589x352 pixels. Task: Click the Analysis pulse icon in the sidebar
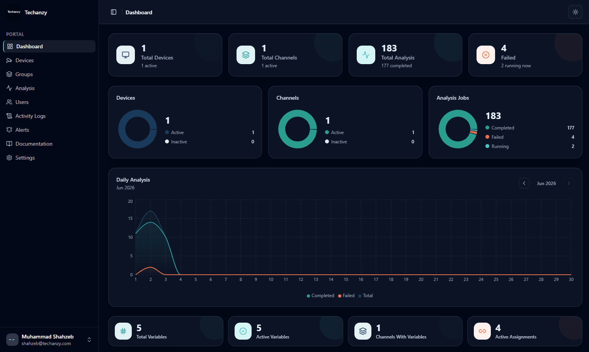9,88
